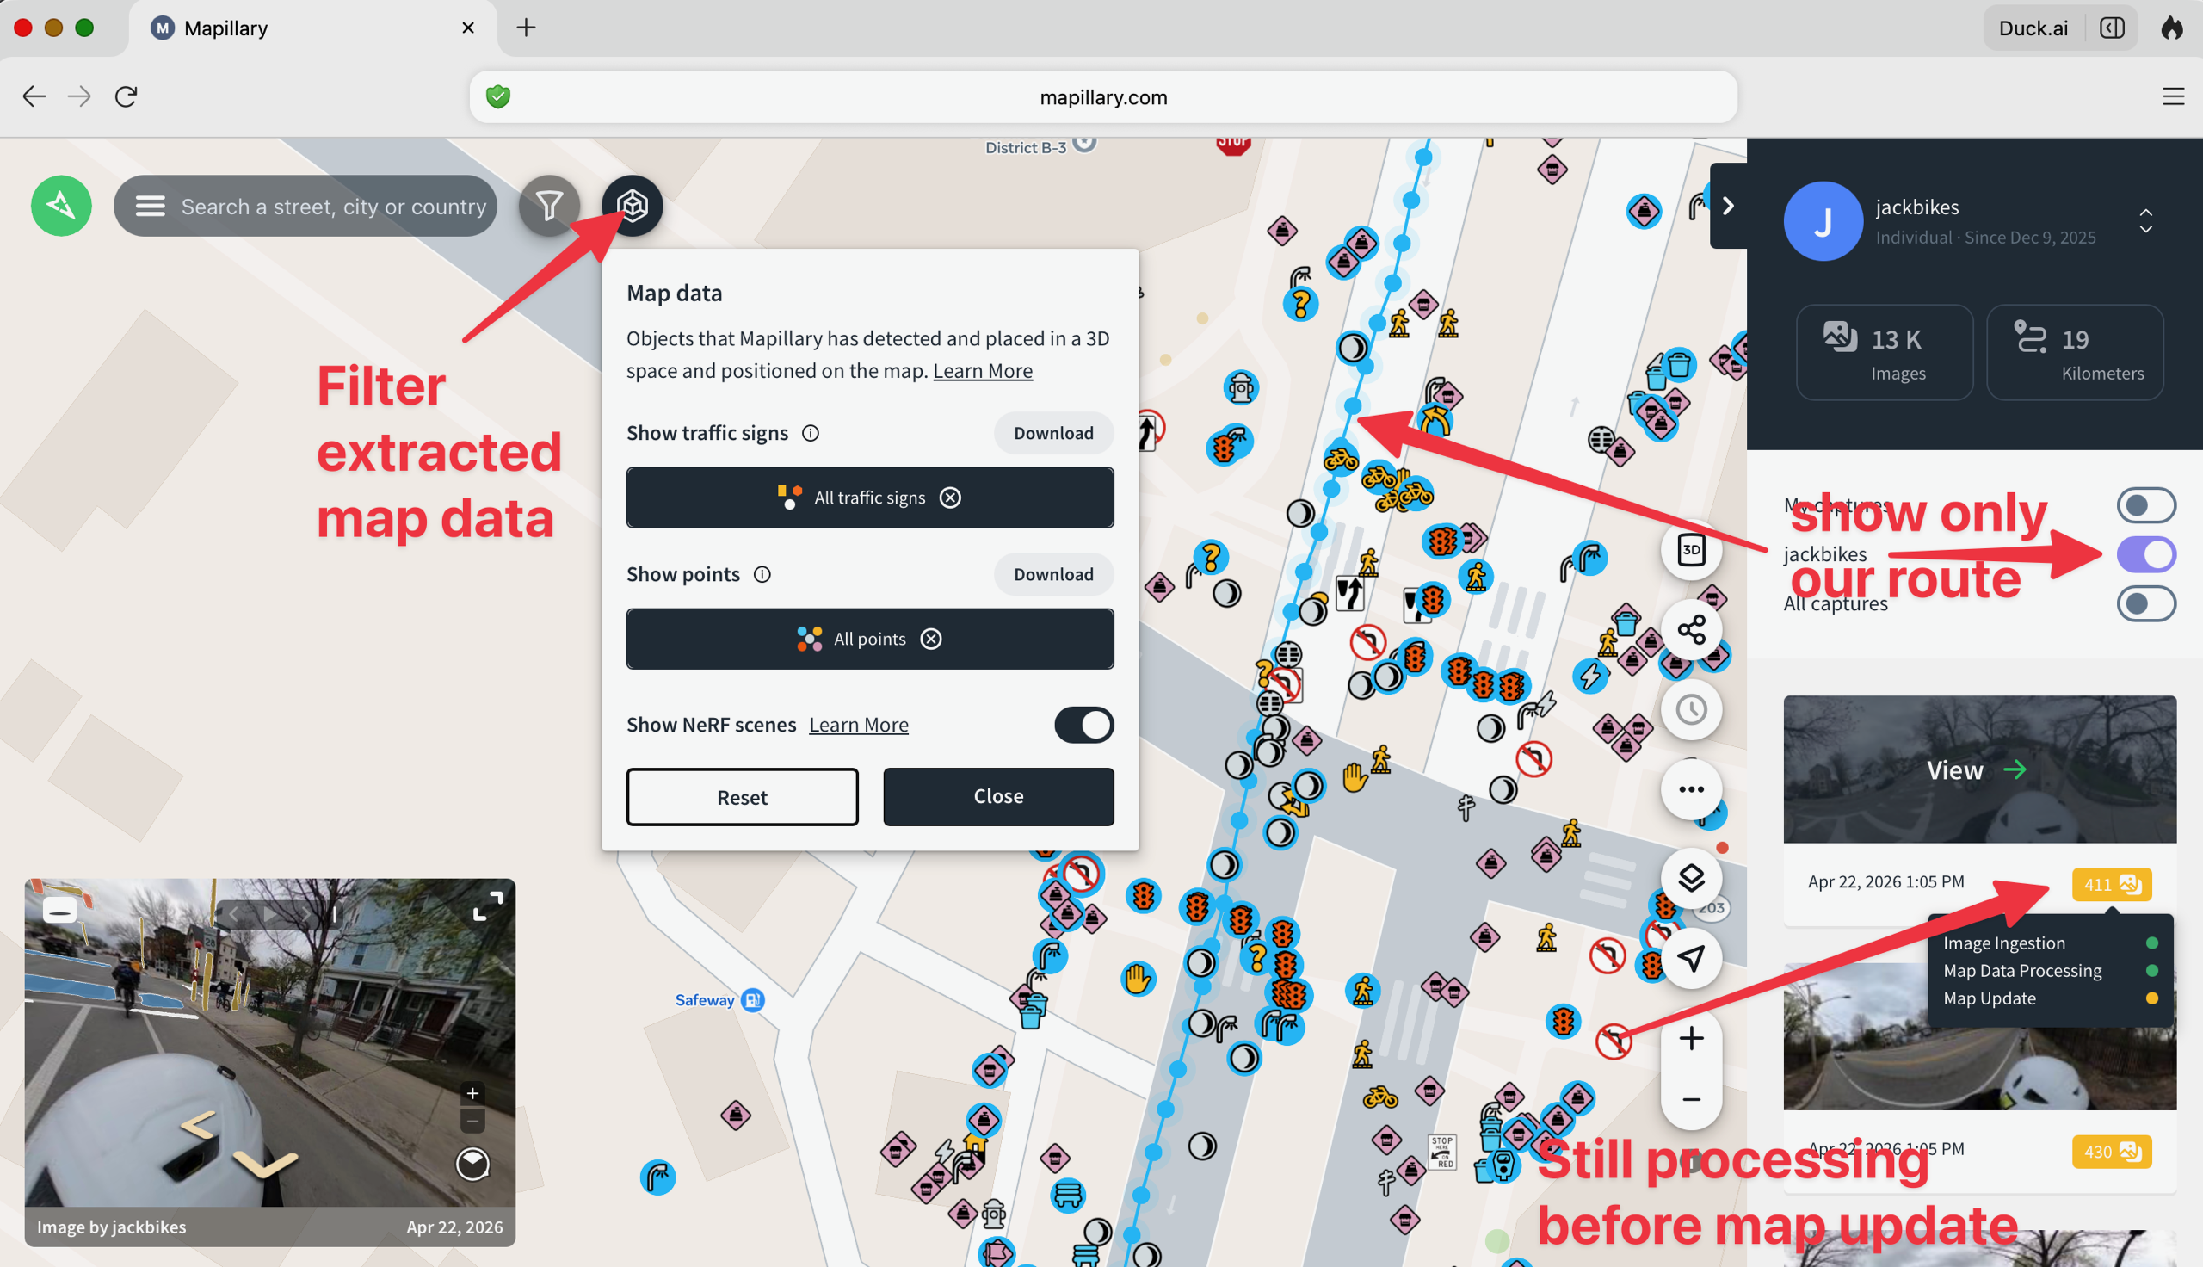Image resolution: width=2203 pixels, height=1267 pixels.
Task: Disable the jackbikes captures switch
Action: pos(2145,554)
